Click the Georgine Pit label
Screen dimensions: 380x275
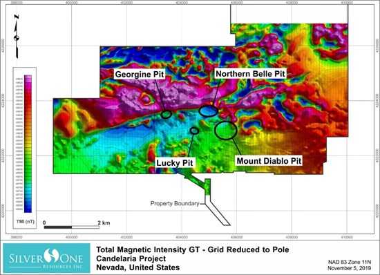[x=140, y=74]
